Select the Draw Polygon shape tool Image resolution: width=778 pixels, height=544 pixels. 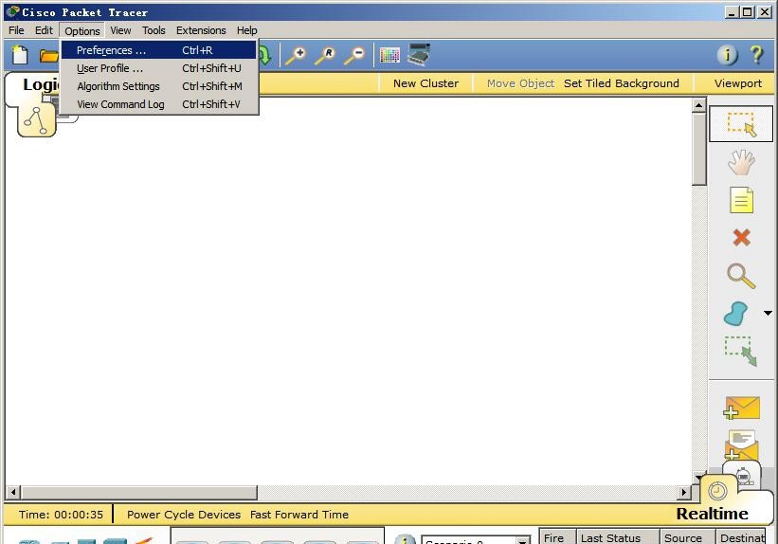(735, 314)
